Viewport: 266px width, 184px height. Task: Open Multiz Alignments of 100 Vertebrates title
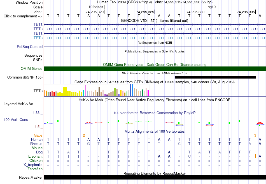pos(155,131)
